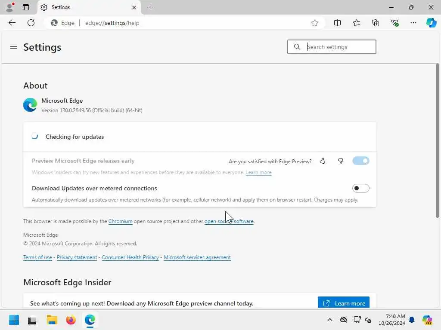Viewport: 441px width, 330px height.
Task: Open the notifications bell icon
Action: (412, 320)
